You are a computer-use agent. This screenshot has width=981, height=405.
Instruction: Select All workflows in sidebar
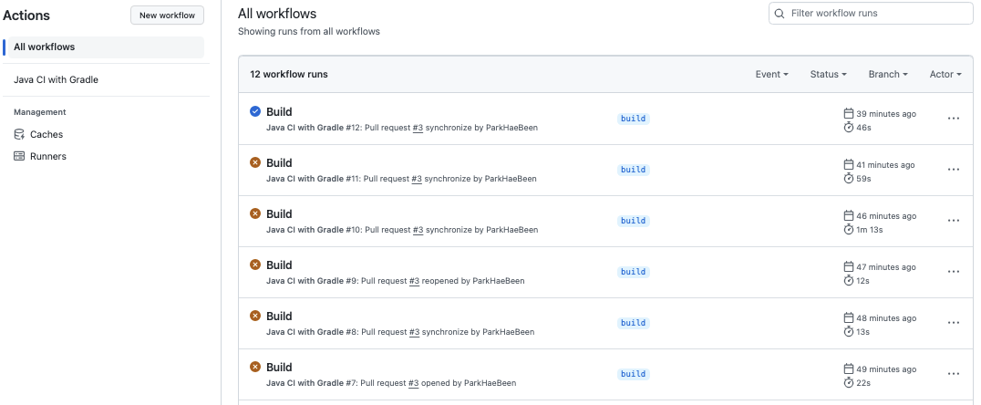(45, 47)
